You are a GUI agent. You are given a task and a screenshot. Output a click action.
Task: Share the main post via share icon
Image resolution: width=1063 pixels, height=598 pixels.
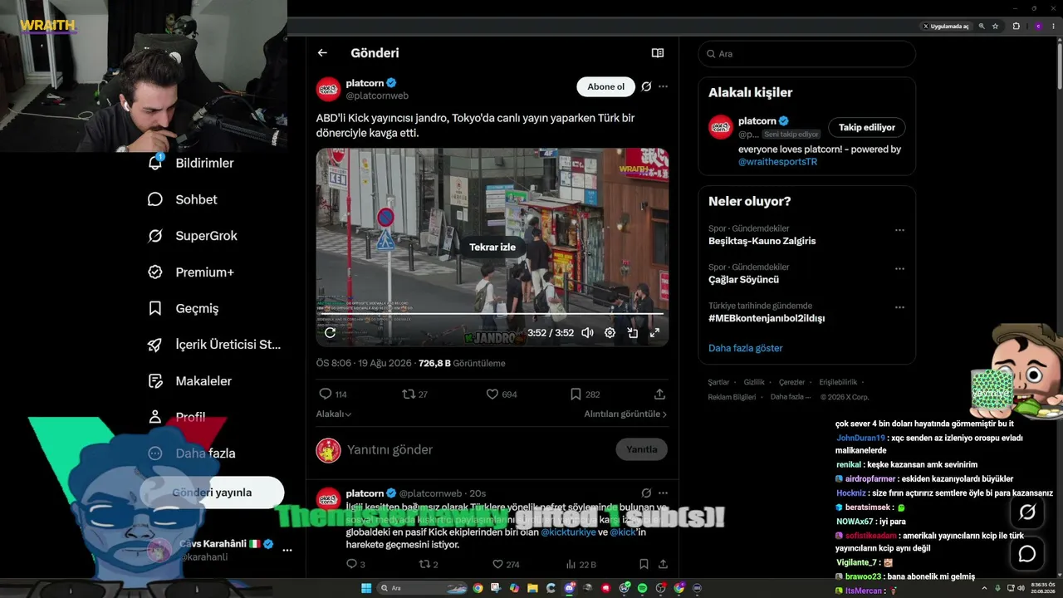pos(659,395)
